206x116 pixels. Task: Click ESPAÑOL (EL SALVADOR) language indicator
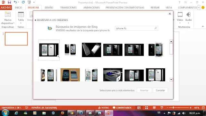click(44, 108)
